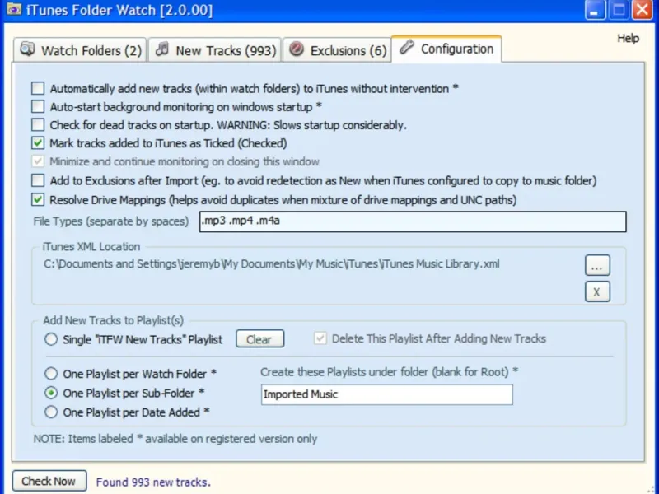Click the registered version only note text
The image size is (659, 494).
(175, 439)
